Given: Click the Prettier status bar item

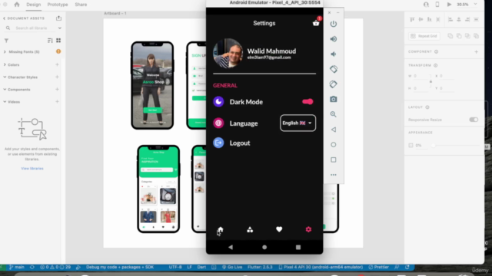Looking at the screenshot, I should (379, 267).
